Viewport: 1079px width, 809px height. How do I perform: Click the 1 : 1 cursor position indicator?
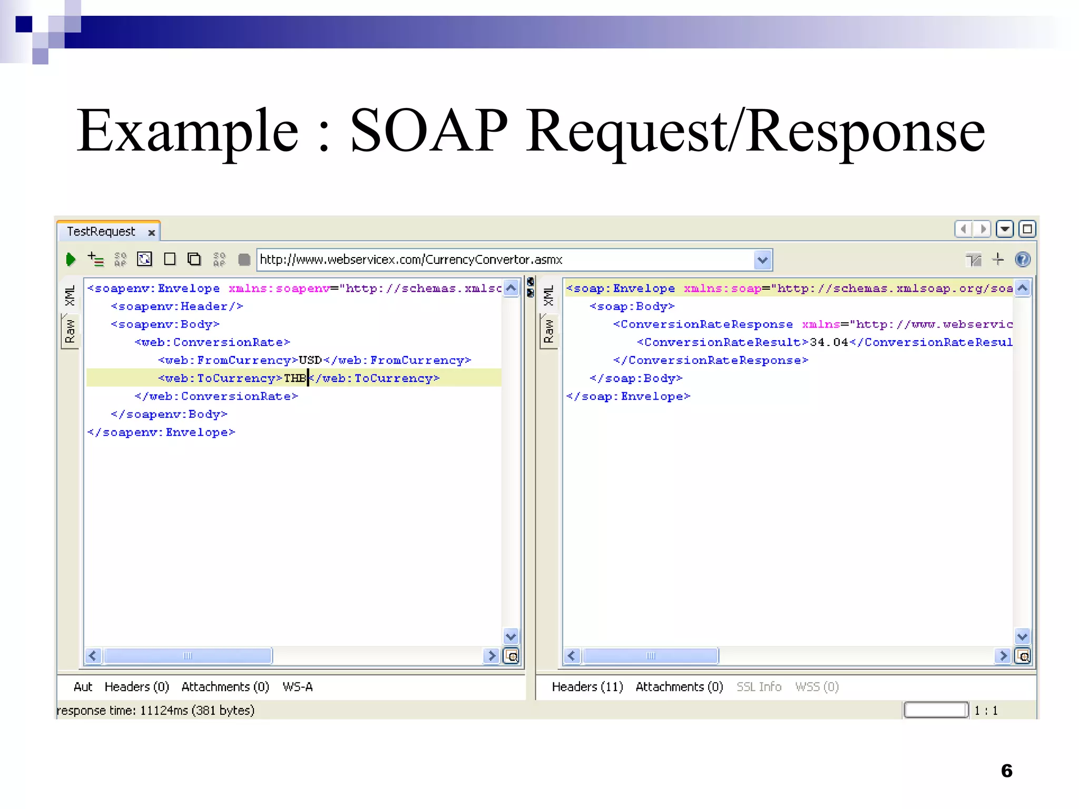pos(986,711)
